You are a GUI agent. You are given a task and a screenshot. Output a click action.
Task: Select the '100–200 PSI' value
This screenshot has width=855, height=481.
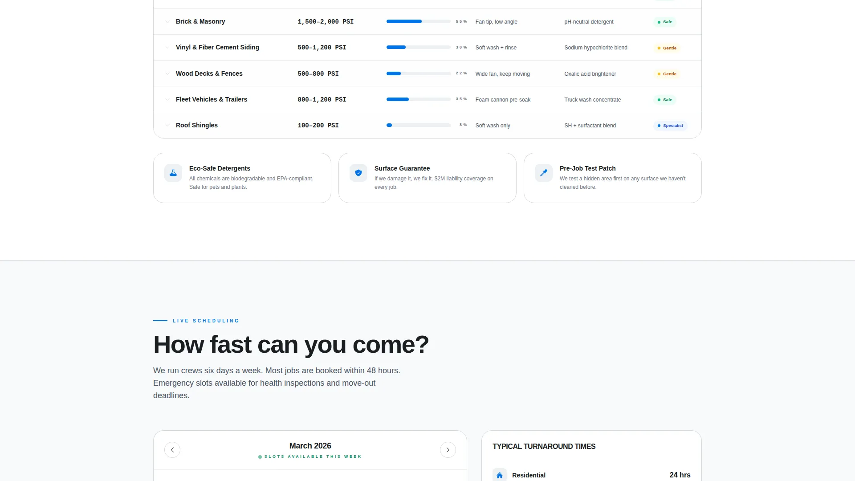[318, 125]
